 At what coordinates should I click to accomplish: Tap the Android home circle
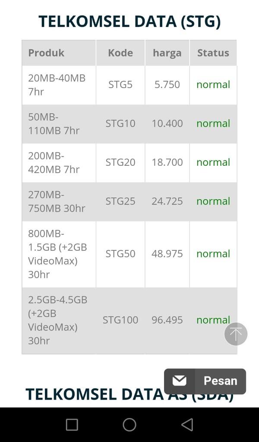pyautogui.click(x=129, y=425)
